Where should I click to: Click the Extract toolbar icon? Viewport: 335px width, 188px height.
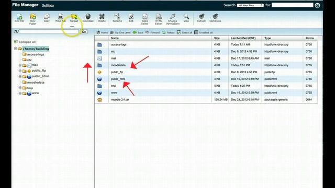pos(201,18)
